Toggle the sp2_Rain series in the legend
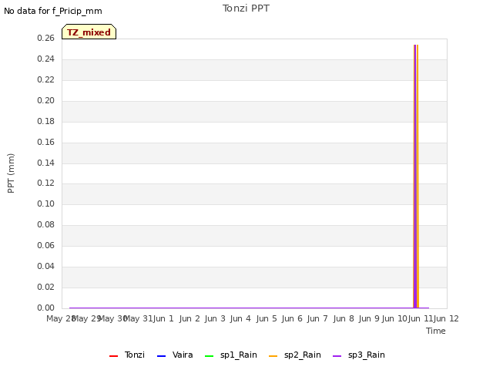This screenshot has width=493, height=370. [x=295, y=355]
